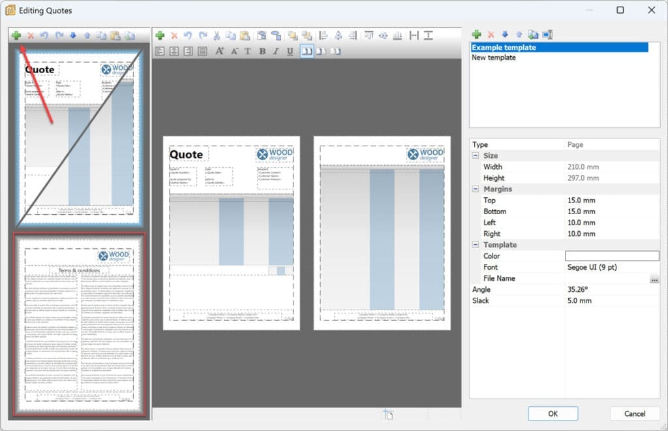Toggle underline text formatting

(290, 52)
